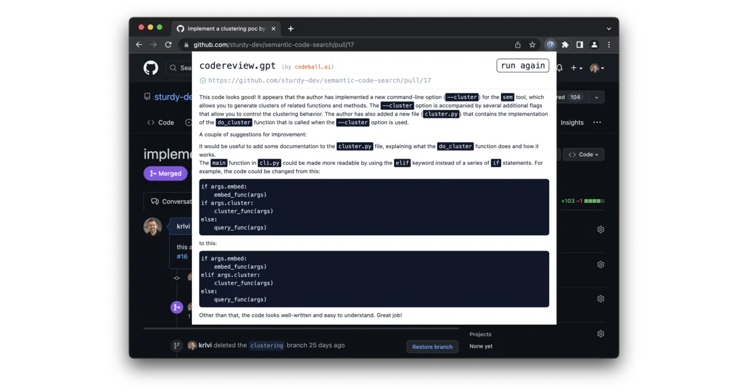The height and width of the screenshot is (392, 748).
Task: Select the 'implement a clustering poc' tab
Action: 226,29
